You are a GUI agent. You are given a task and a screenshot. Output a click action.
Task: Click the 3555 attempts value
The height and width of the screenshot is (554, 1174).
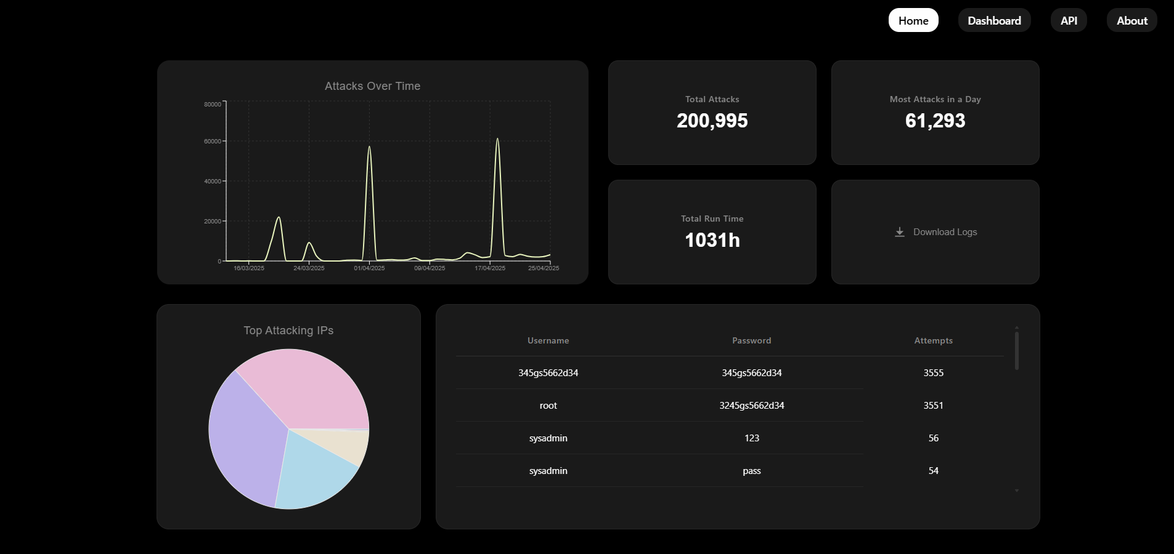pos(933,373)
